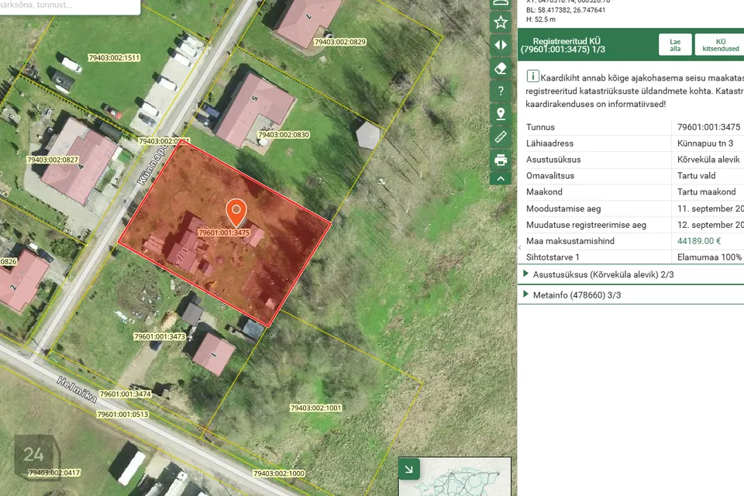
Task: Click the swipe compare arrows tool
Action: [x=501, y=45]
